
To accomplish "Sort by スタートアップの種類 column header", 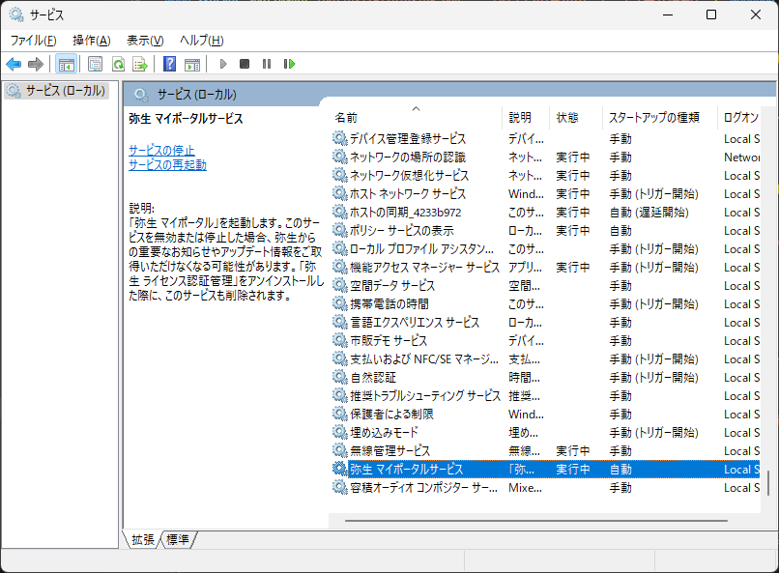I will point(660,118).
